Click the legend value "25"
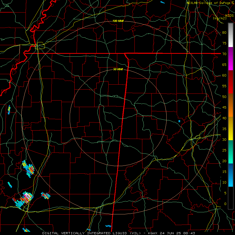235x235 pixels. 224,150
